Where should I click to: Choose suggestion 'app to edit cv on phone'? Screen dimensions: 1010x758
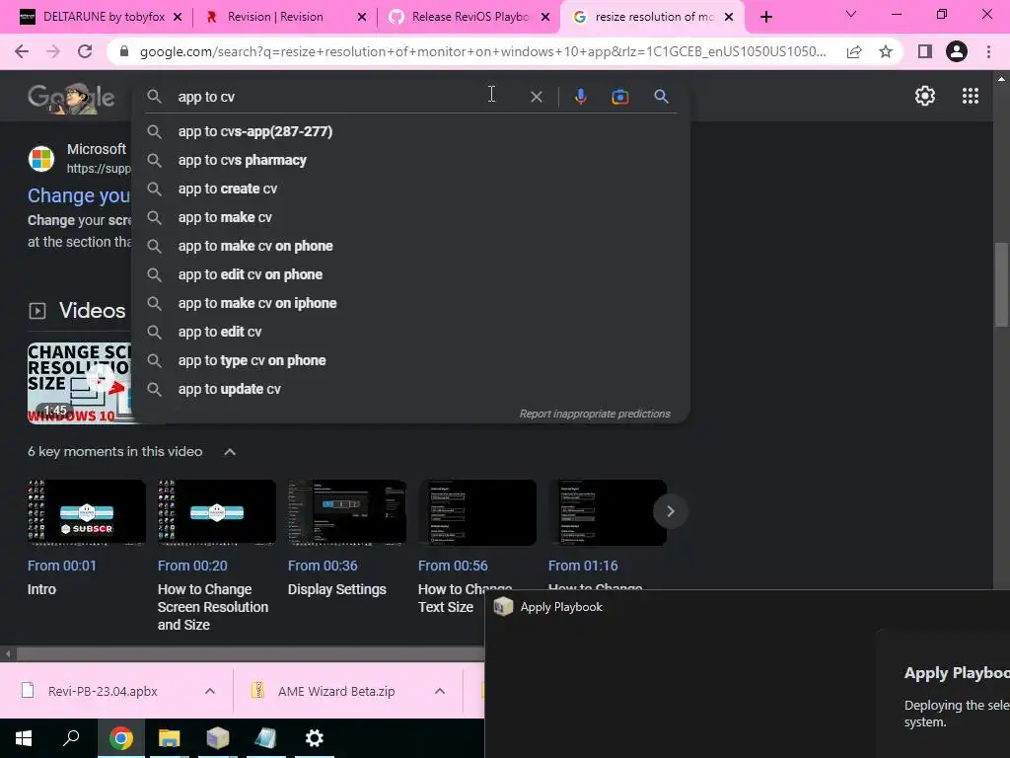[x=410, y=274]
